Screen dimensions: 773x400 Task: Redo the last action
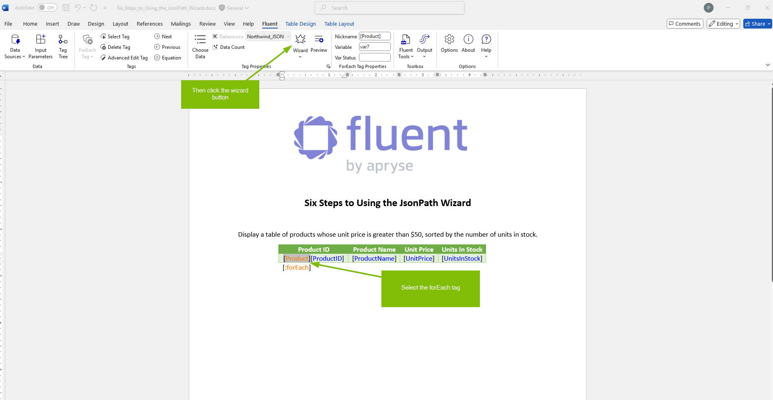(94, 8)
